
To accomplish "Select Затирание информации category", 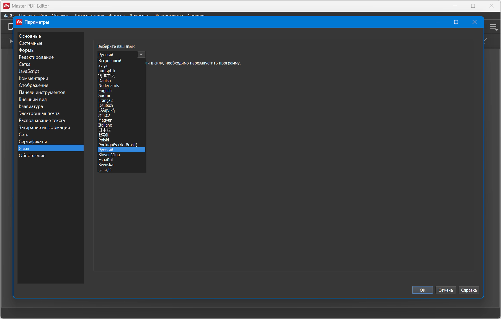I will coord(51,127).
